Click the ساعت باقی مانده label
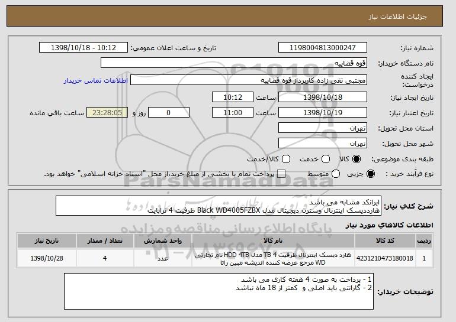This screenshot has width=456, height=322. click(x=57, y=113)
